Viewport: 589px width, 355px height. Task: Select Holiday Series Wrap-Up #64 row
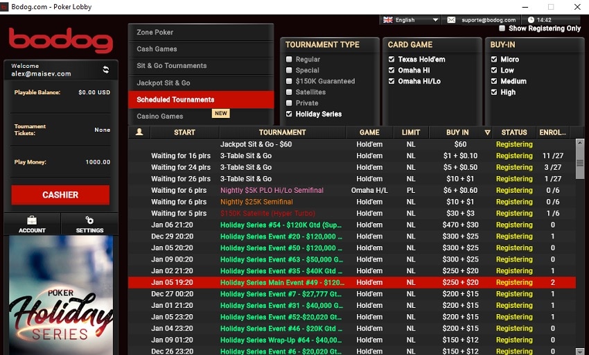point(352,340)
